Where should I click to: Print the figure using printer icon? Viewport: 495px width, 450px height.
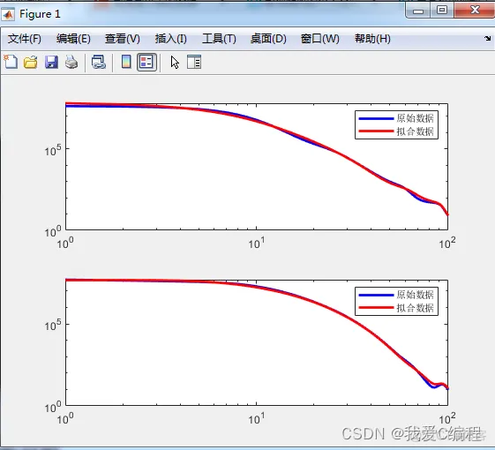[71, 62]
